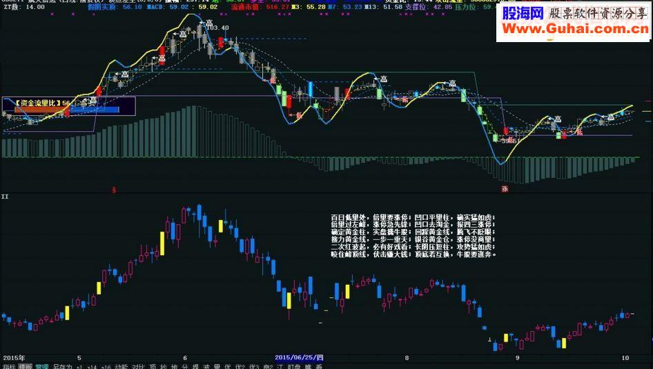653x369 pixels.
Task: Select month 10 on time axis
Action: click(625, 358)
